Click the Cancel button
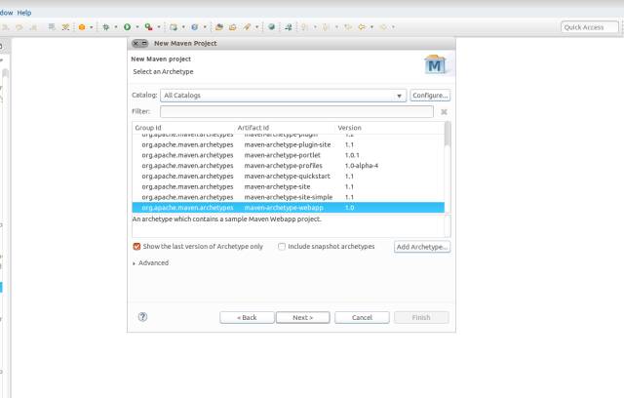This screenshot has height=398, width=624. pos(362,318)
